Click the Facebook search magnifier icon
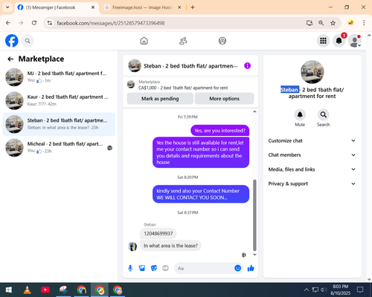Image resolution: width=372 pixels, height=297 pixels. coord(28,41)
